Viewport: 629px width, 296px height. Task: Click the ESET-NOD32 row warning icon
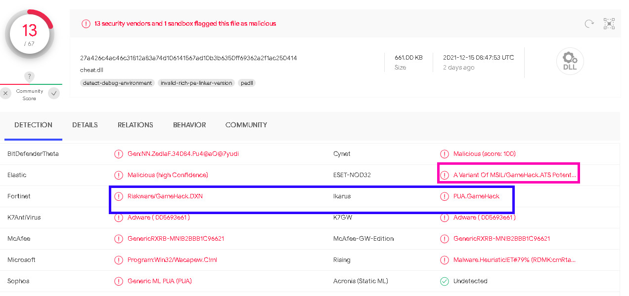click(x=445, y=175)
